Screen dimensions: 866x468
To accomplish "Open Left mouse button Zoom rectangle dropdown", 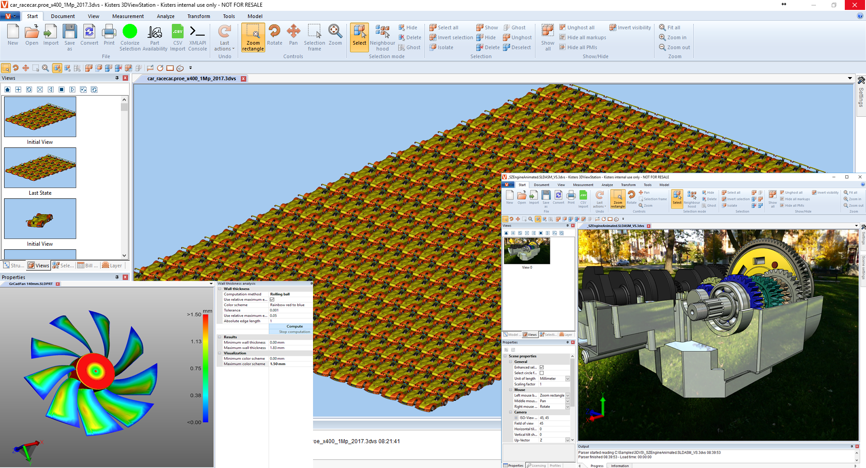I will pyautogui.click(x=567, y=395).
